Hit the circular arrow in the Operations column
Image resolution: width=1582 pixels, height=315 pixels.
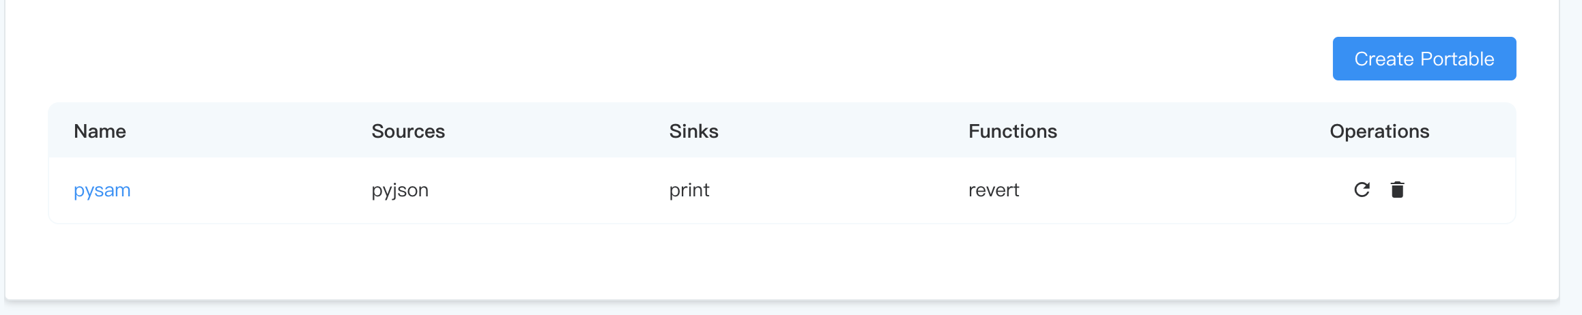click(1362, 190)
